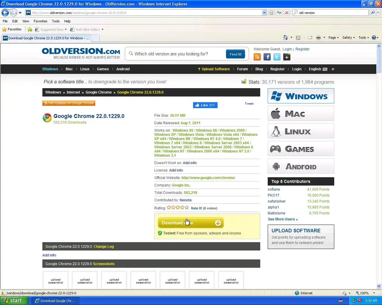Click Add to Favorites bar icon
The height and width of the screenshot is (305, 382).
30,29
